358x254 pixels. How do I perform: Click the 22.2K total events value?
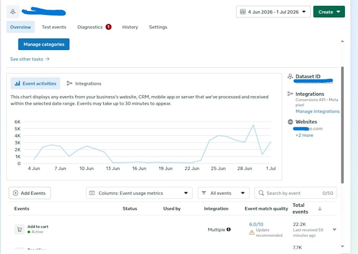[x=300, y=225]
